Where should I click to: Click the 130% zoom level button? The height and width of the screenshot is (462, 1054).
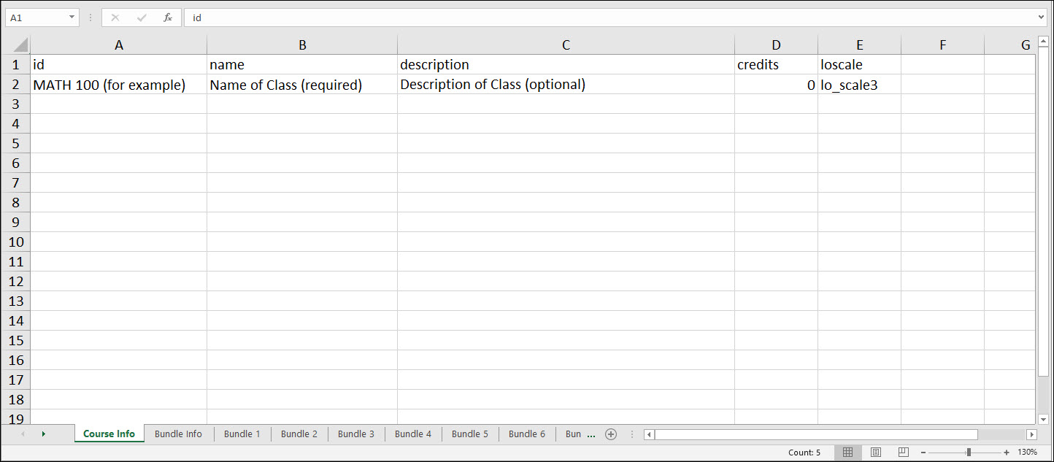point(1027,453)
